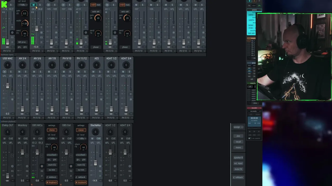
Task: Click the AN 3/4 trim (T) button
Action: 27,94
